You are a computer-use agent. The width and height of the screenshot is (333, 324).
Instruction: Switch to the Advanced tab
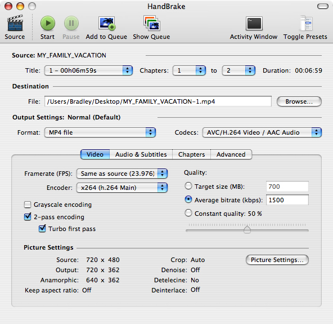(231, 154)
